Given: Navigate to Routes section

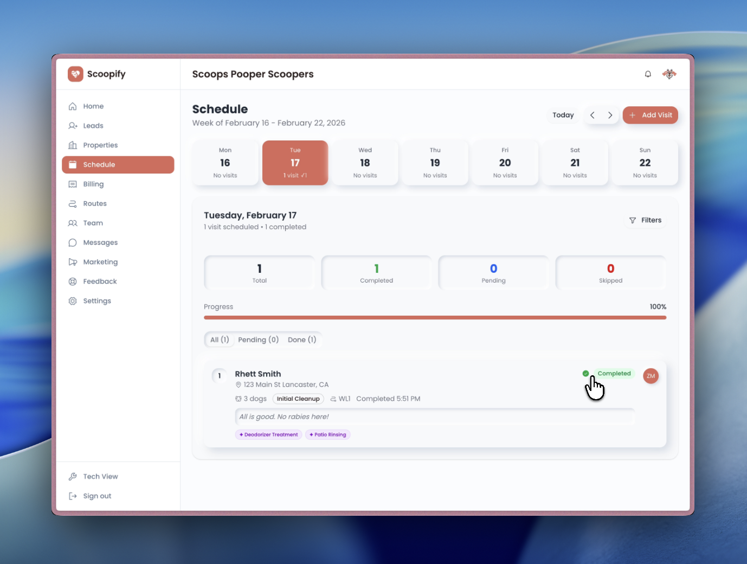Looking at the screenshot, I should pyautogui.click(x=95, y=204).
